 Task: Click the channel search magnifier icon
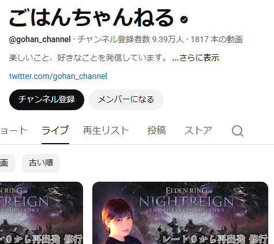[x=238, y=131]
